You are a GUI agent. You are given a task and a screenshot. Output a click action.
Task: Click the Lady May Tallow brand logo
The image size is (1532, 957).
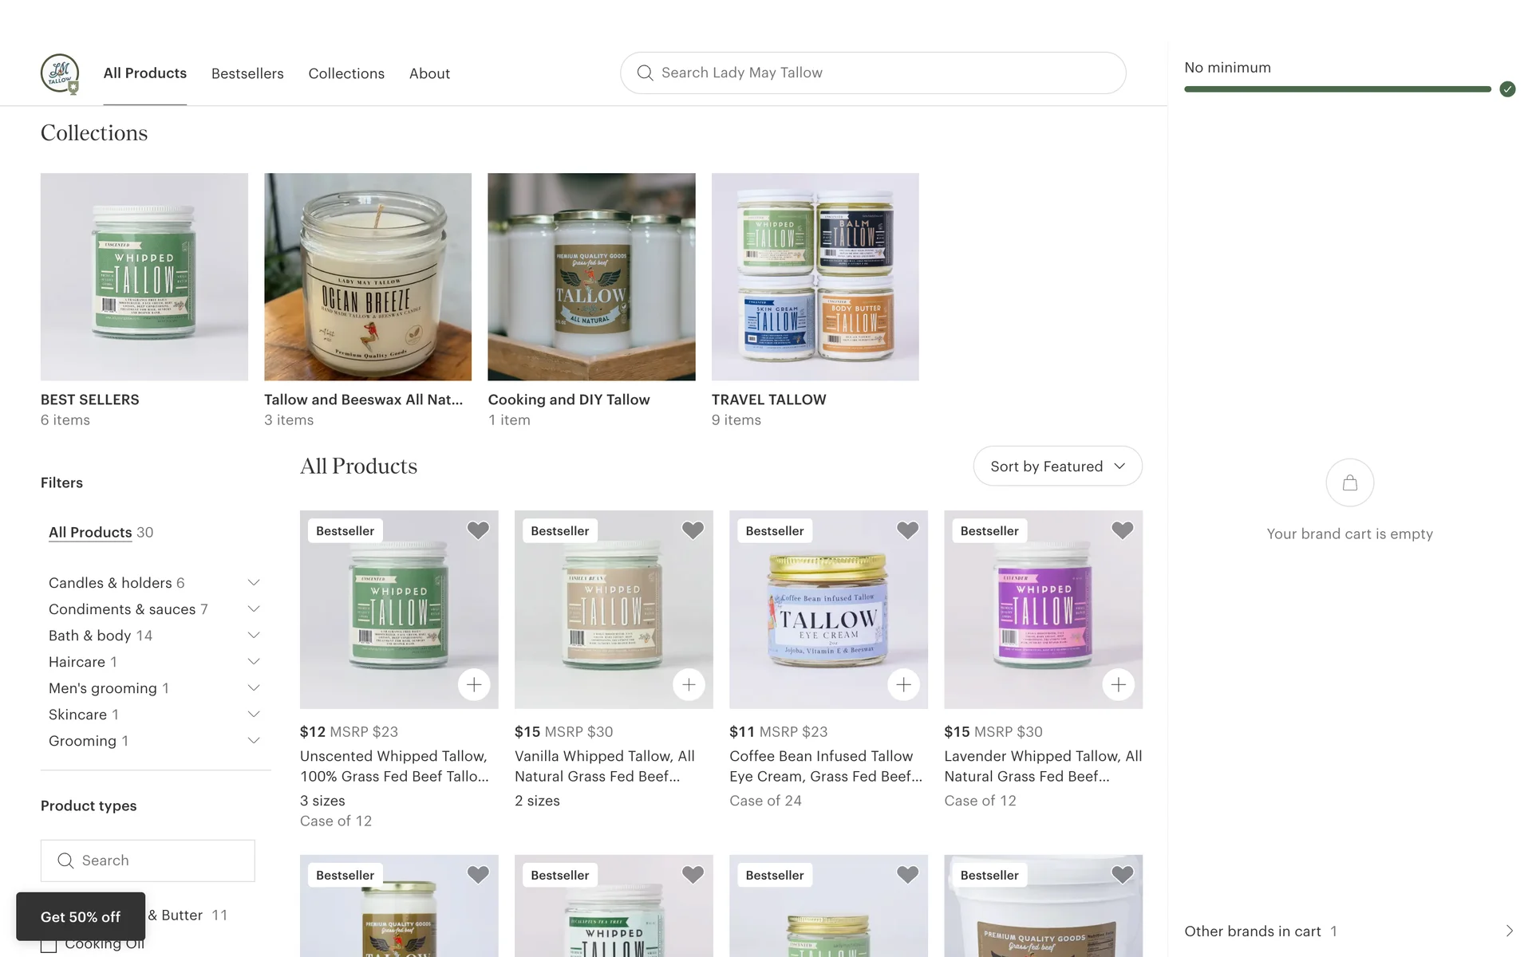[60, 73]
